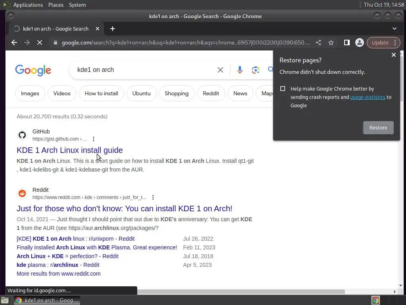
Task: Open the side panel icon
Action: click(x=347, y=42)
